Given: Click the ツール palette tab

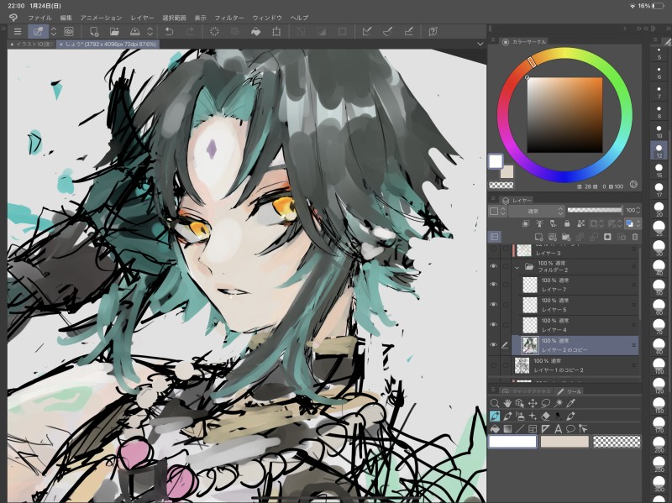Looking at the screenshot, I should [x=570, y=391].
